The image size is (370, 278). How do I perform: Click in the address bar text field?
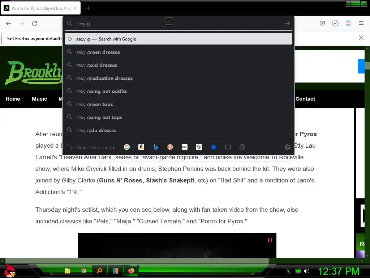pos(178,24)
